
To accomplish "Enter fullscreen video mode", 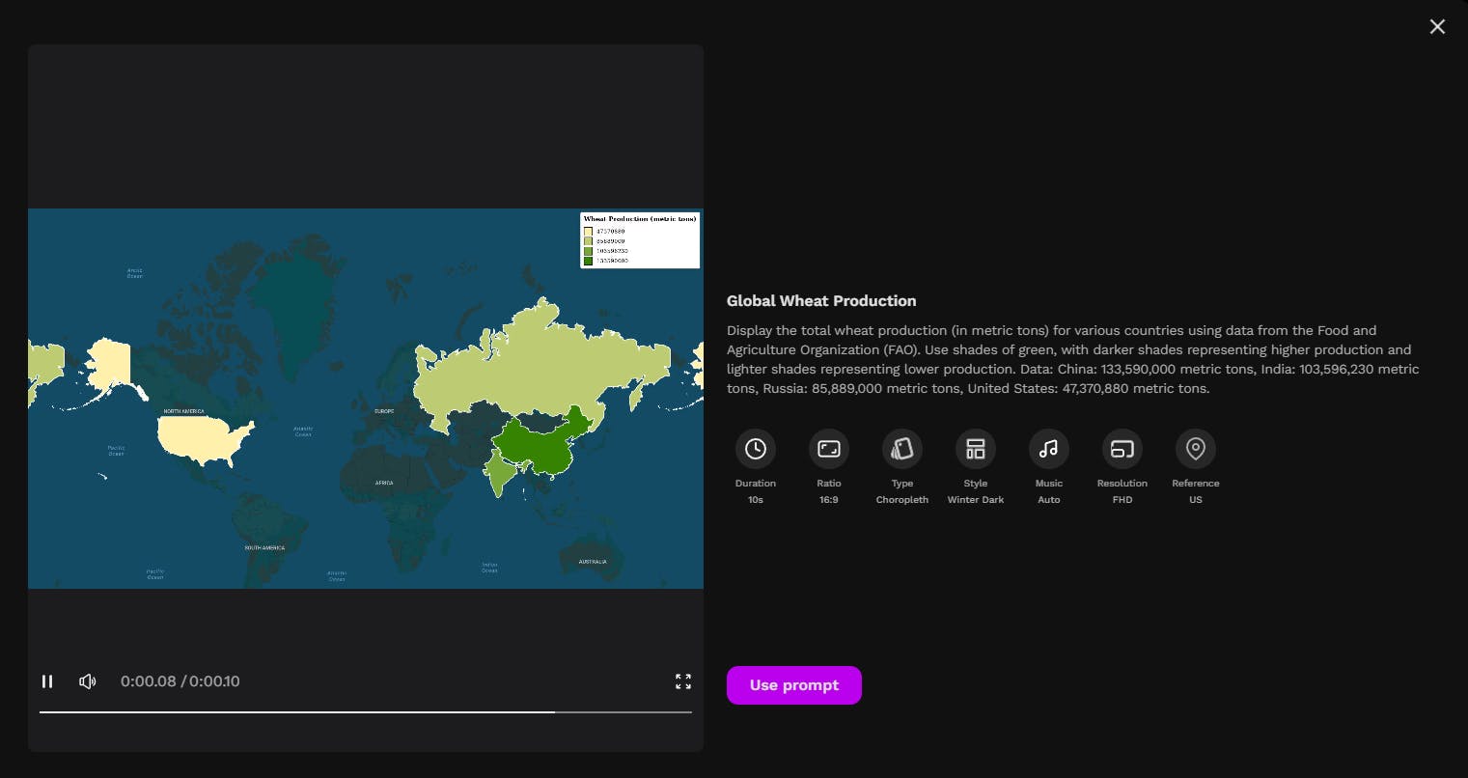I will tap(683, 681).
